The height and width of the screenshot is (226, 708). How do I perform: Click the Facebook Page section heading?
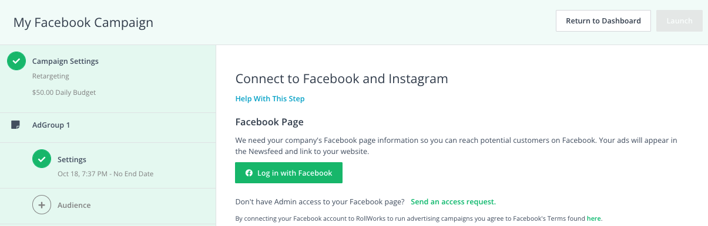(x=269, y=122)
